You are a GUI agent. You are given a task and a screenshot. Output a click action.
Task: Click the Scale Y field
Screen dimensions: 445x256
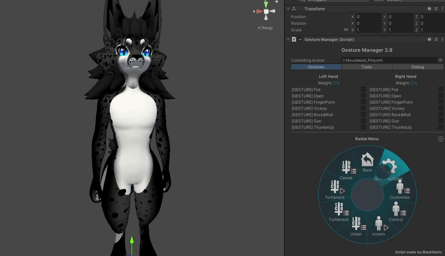(x=400, y=30)
